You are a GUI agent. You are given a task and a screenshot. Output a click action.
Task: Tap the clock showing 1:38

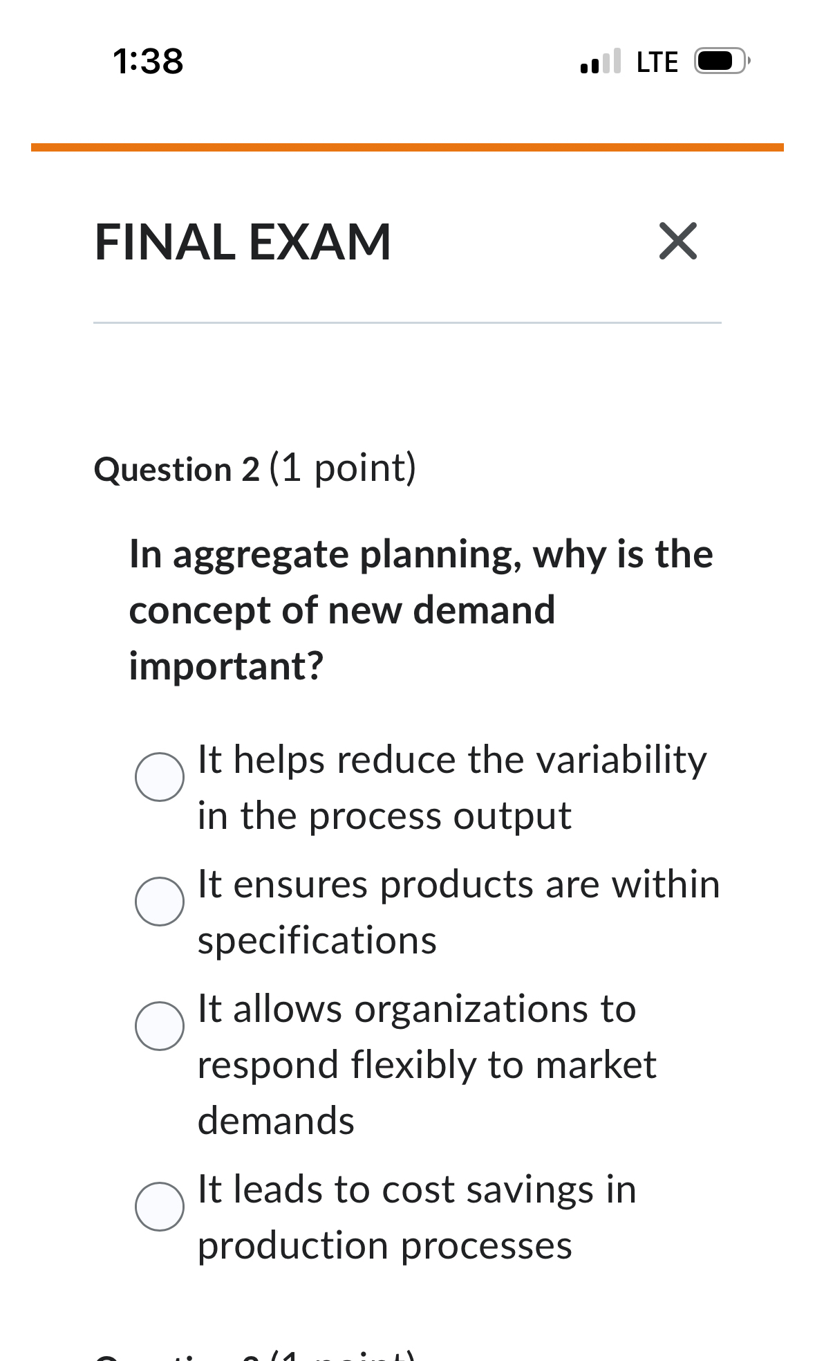point(149,62)
